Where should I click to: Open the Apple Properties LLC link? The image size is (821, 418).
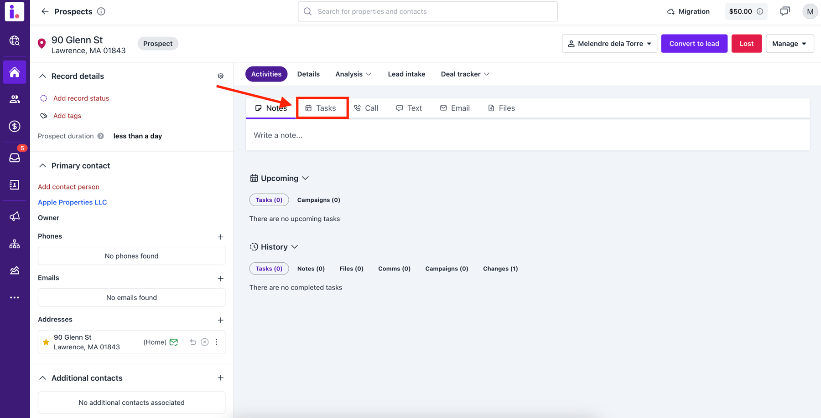point(72,202)
